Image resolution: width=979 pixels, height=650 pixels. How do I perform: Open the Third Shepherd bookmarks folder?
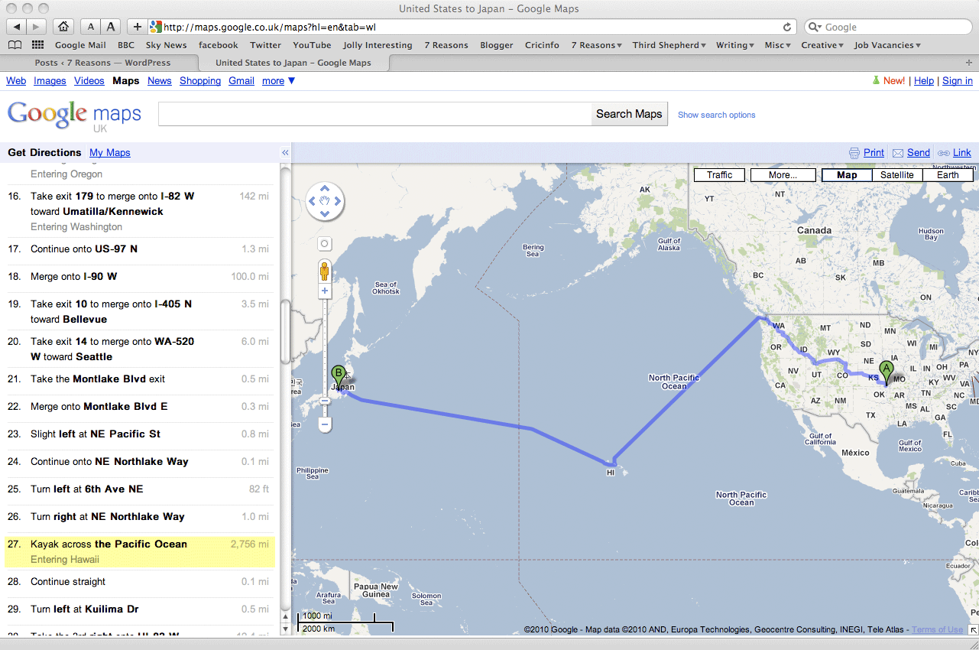[x=669, y=45]
